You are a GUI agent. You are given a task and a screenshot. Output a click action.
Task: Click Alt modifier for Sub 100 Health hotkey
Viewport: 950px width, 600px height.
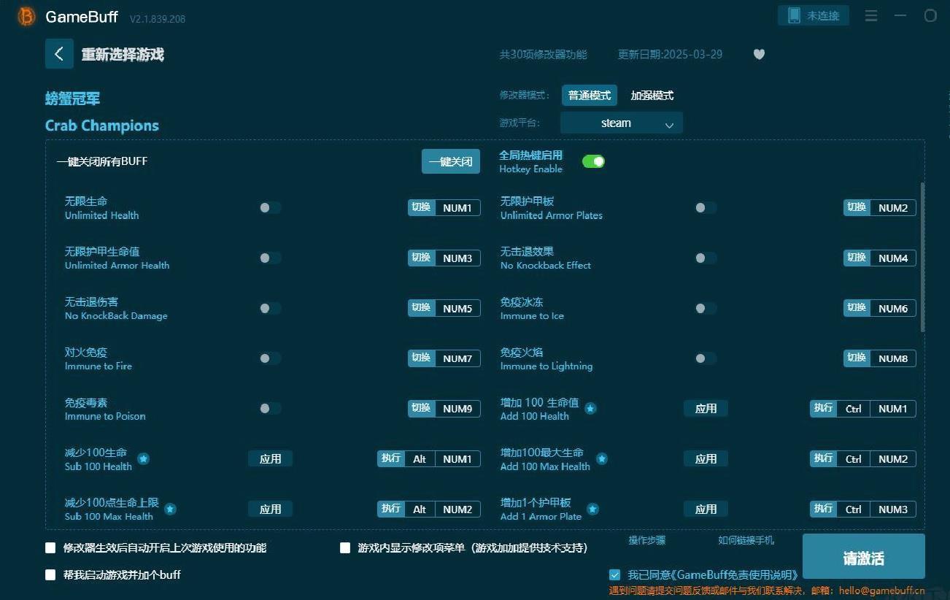420,459
